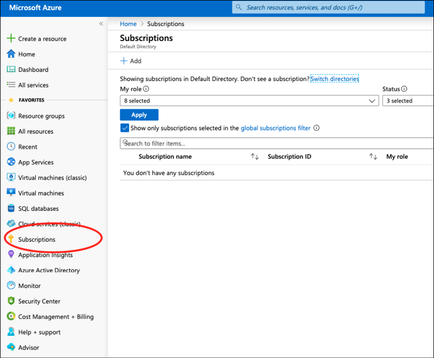Collapse the left navigation sidebar
The image size is (434, 358).
tap(101, 23)
